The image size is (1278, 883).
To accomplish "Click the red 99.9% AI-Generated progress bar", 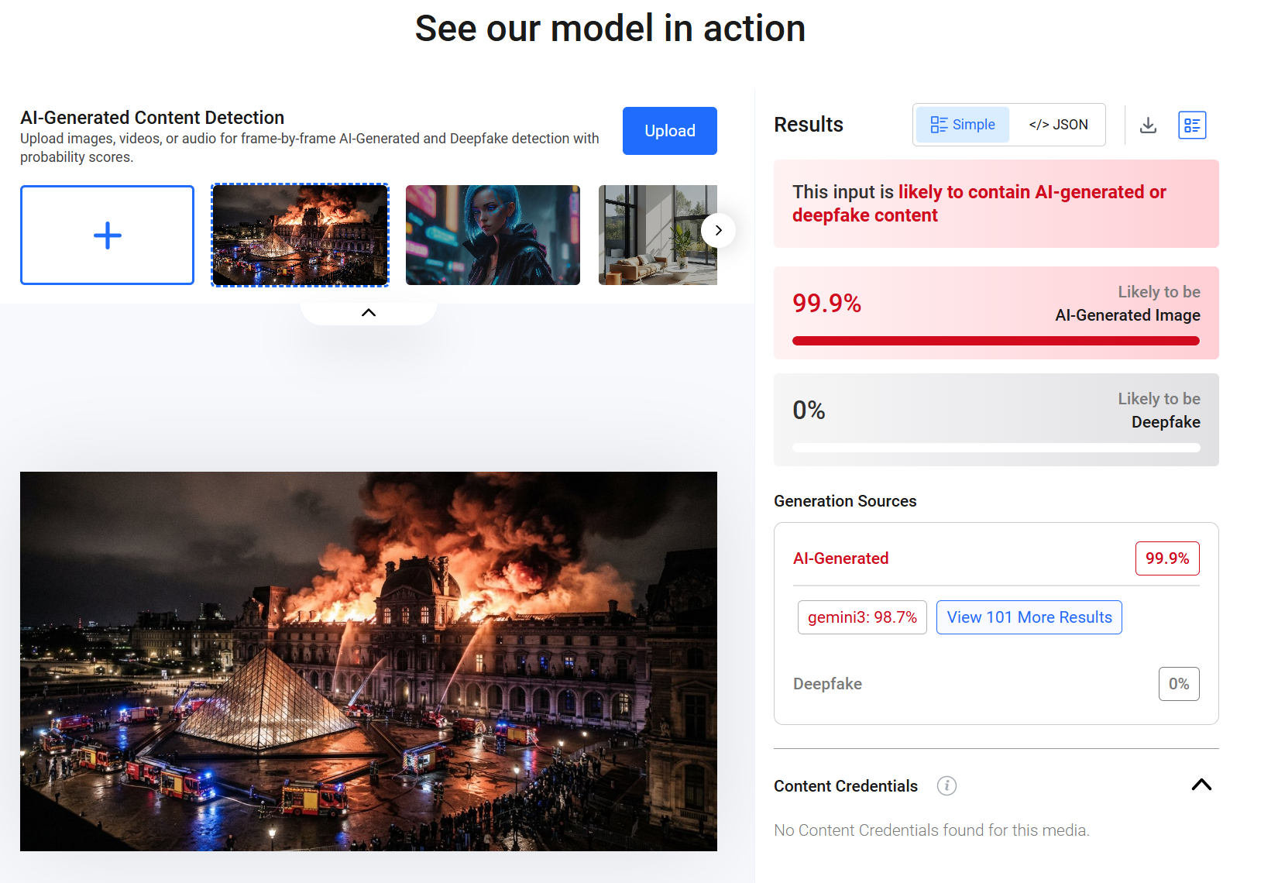I will point(996,341).
